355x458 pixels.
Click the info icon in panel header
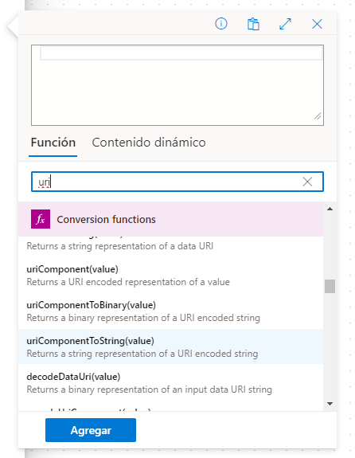click(x=221, y=24)
